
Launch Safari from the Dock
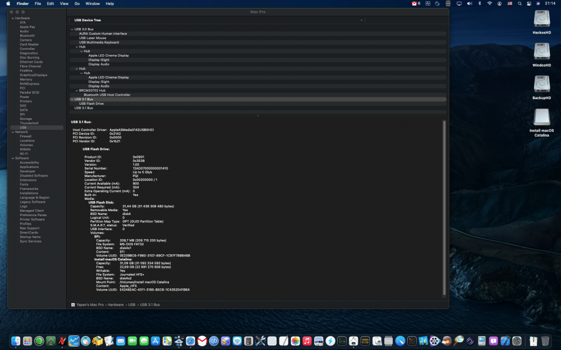(190, 341)
